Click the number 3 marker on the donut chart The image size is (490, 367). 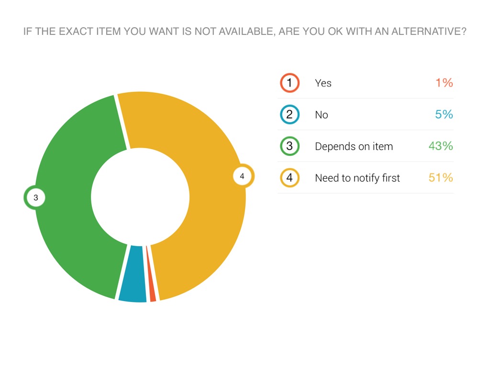(35, 197)
